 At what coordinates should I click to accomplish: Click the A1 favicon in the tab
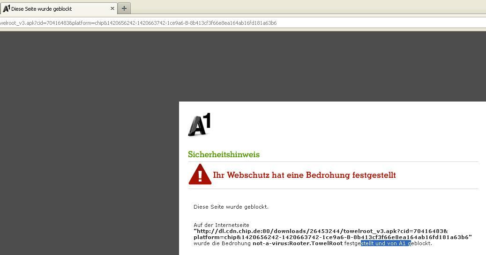click(6, 9)
